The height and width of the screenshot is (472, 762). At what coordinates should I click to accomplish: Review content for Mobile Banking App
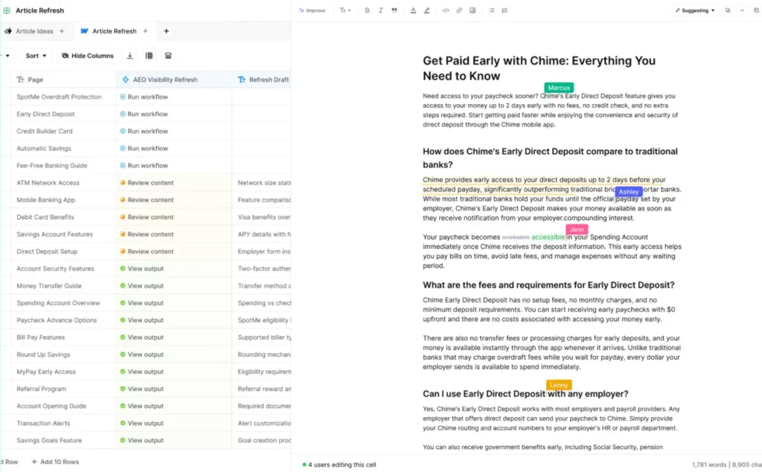[x=147, y=200]
